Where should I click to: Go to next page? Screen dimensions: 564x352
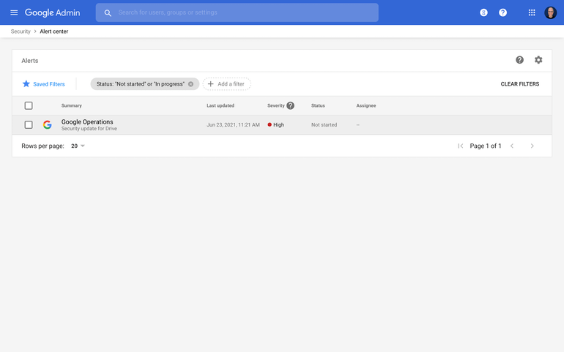(x=532, y=146)
